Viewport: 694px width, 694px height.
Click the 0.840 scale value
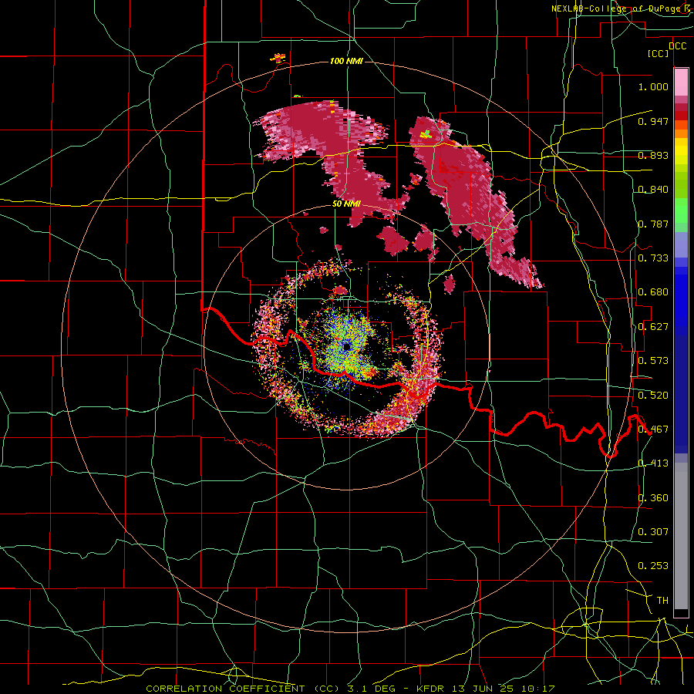coord(653,190)
